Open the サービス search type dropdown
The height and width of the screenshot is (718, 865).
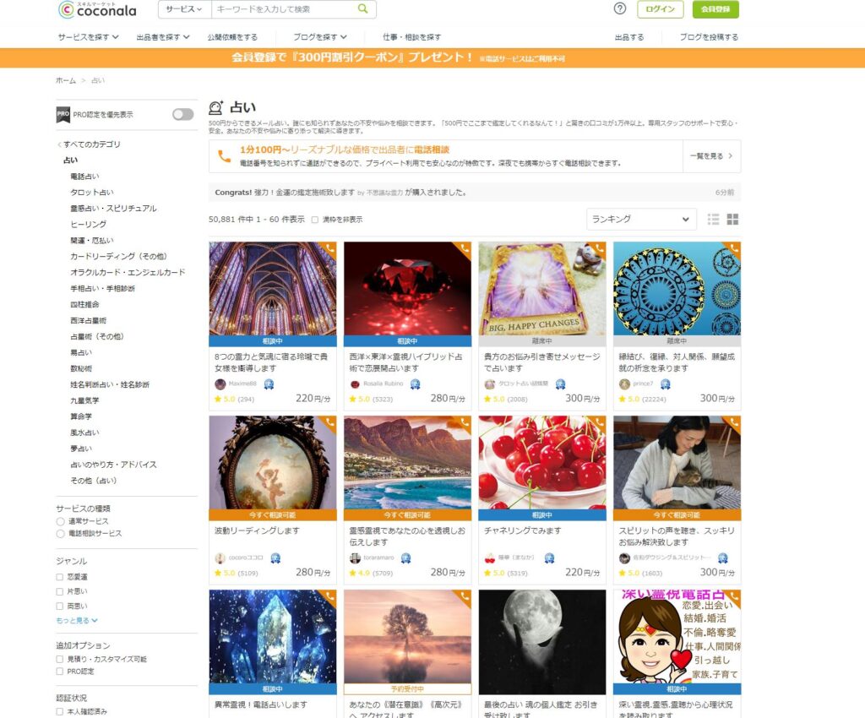pyautogui.click(x=185, y=8)
